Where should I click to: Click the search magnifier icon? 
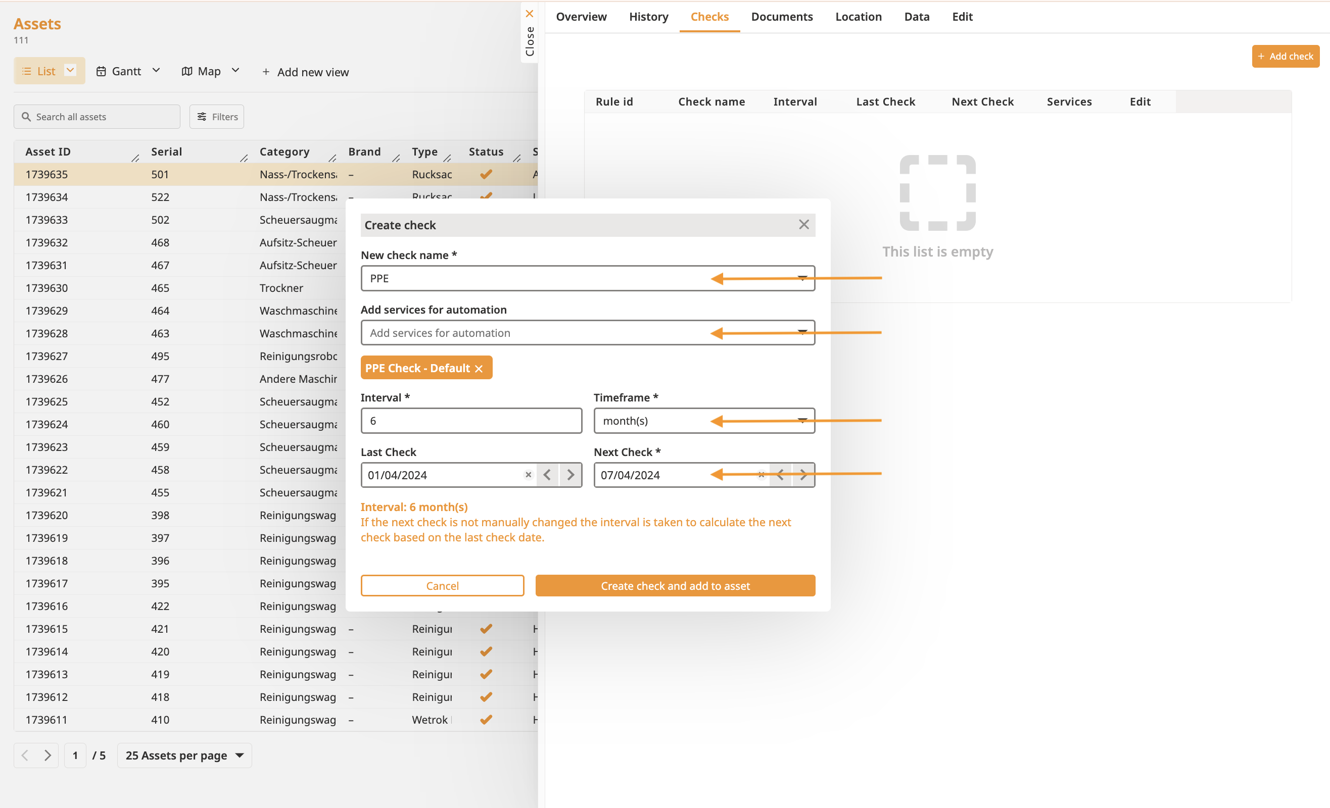click(x=26, y=117)
